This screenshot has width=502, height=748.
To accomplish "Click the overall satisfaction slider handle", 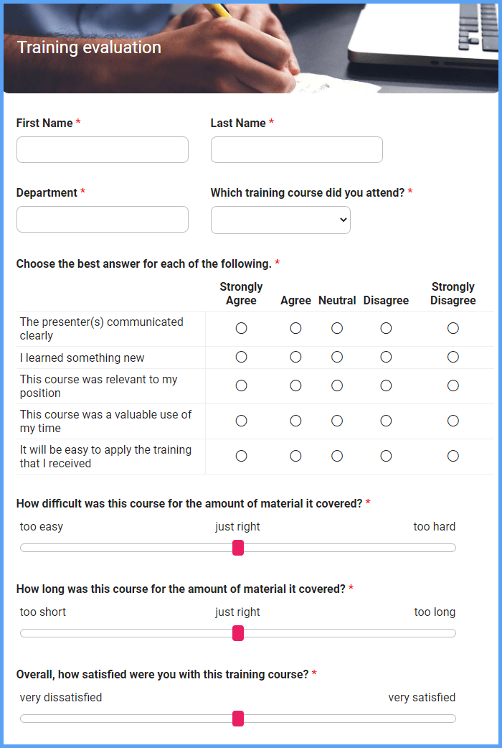I will click(238, 719).
